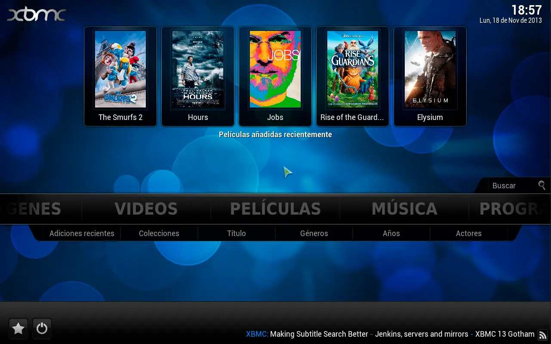
Task: Open The Smurfs 2 movie poster
Action: point(120,69)
